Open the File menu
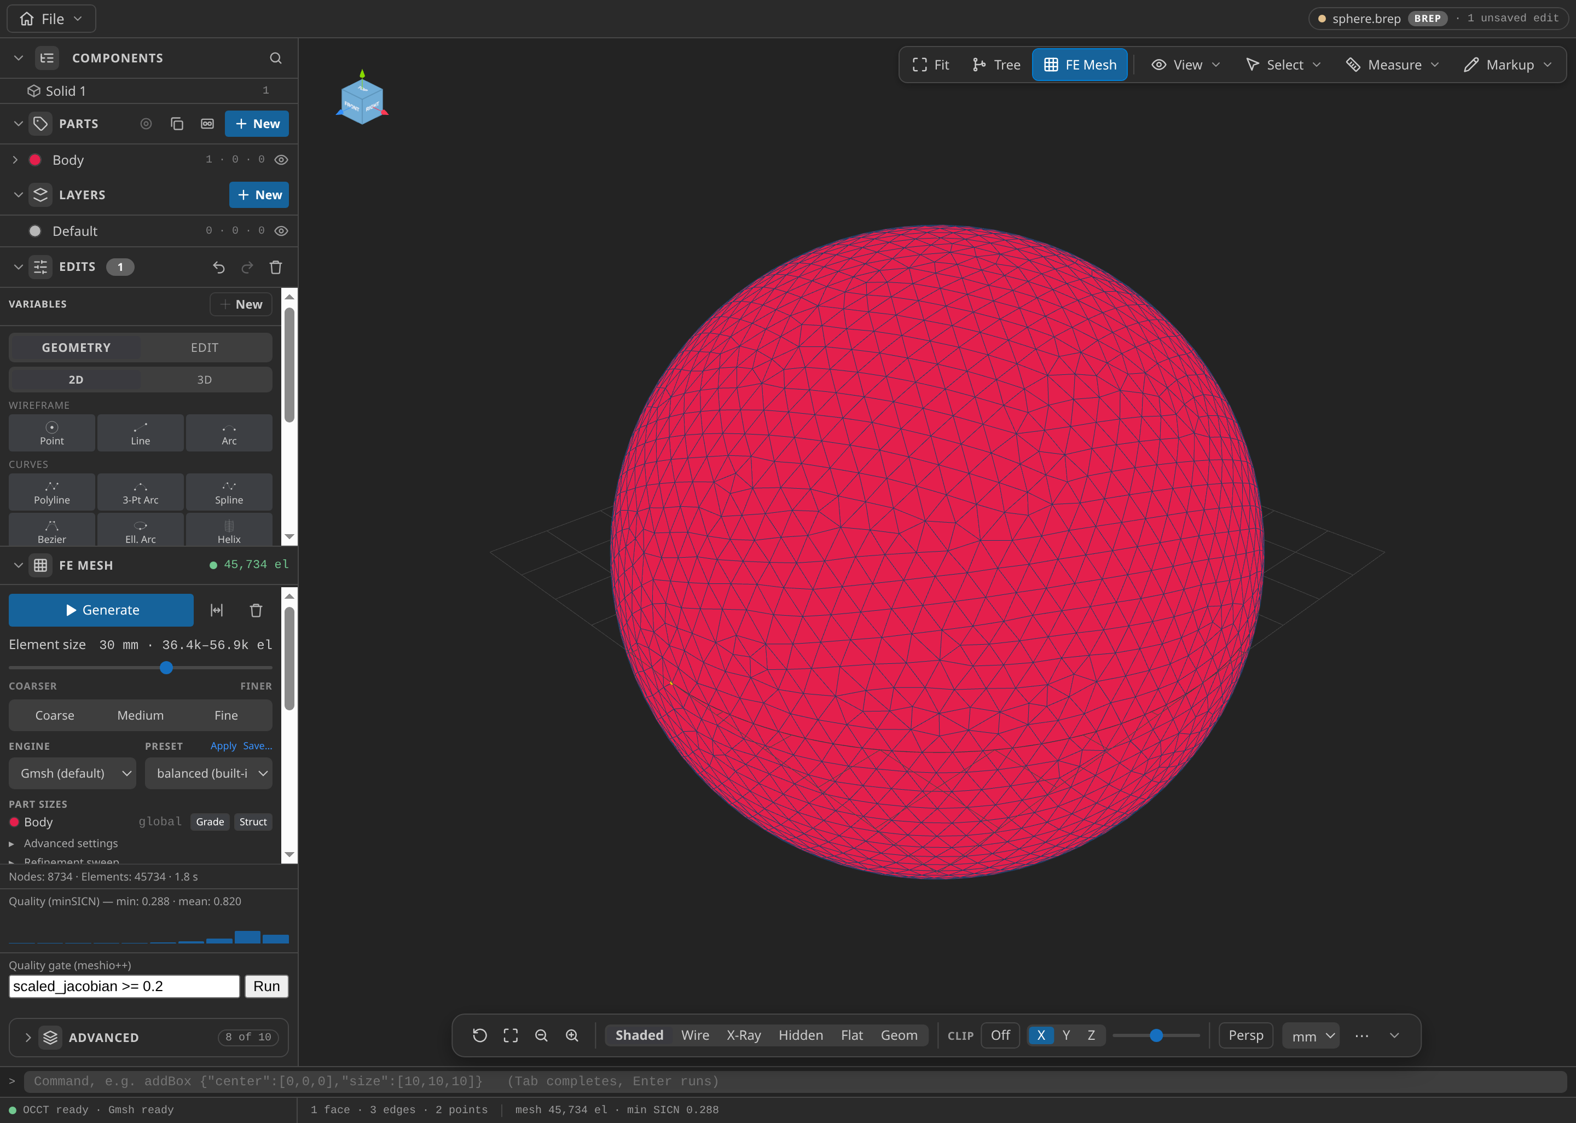Screen dimensions: 1576x1123 click(52, 19)
